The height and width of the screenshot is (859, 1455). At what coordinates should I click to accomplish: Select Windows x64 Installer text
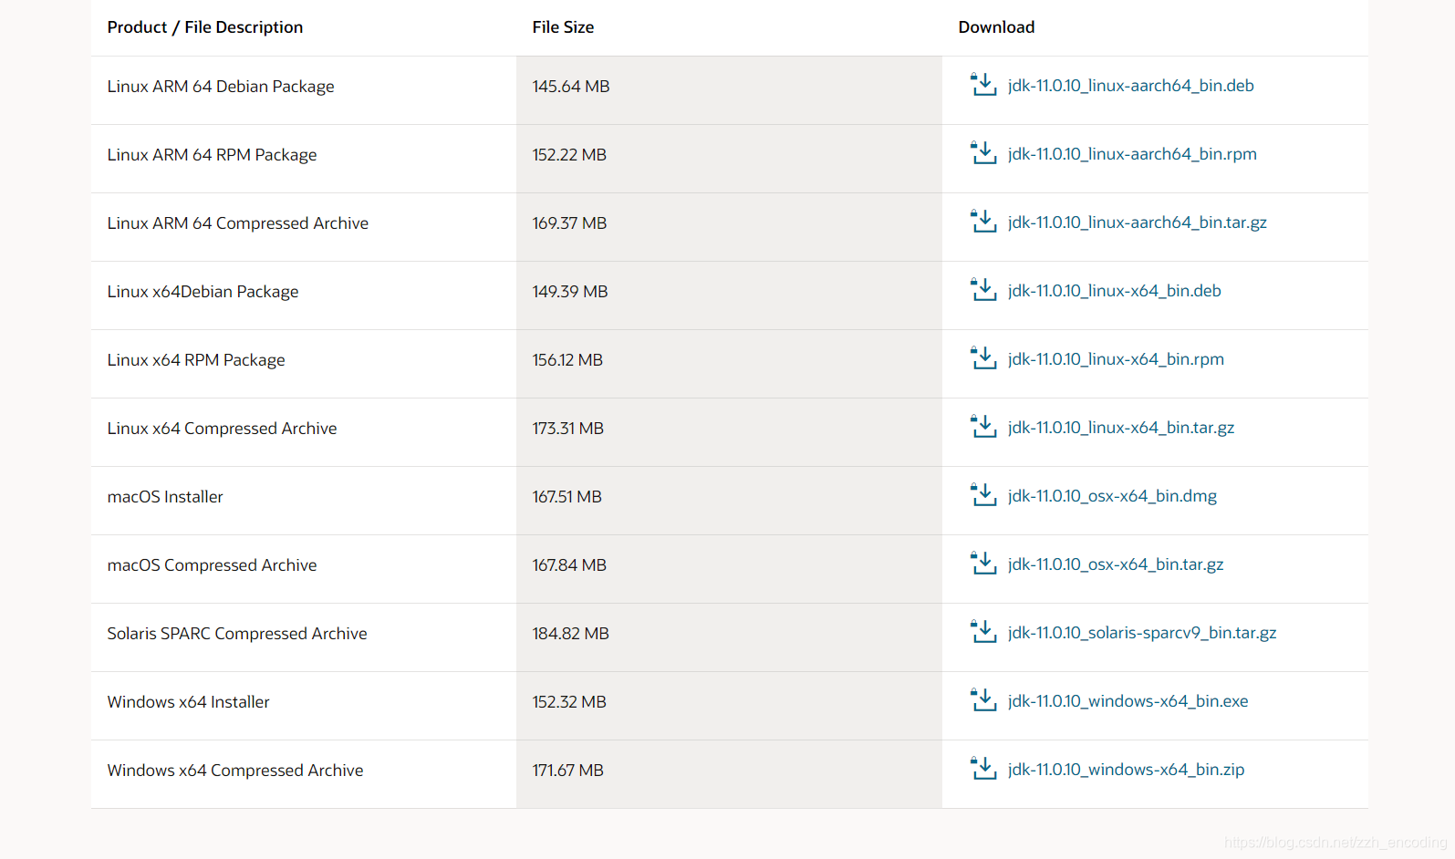click(x=188, y=702)
